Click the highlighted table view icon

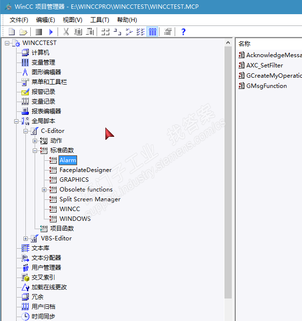pyautogui.click(x=153, y=32)
